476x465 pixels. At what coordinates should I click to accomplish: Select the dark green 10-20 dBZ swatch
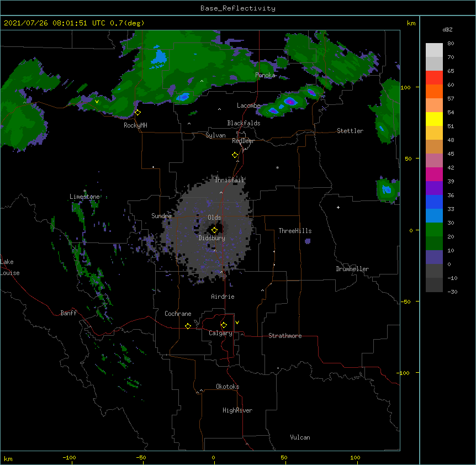[x=434, y=244]
